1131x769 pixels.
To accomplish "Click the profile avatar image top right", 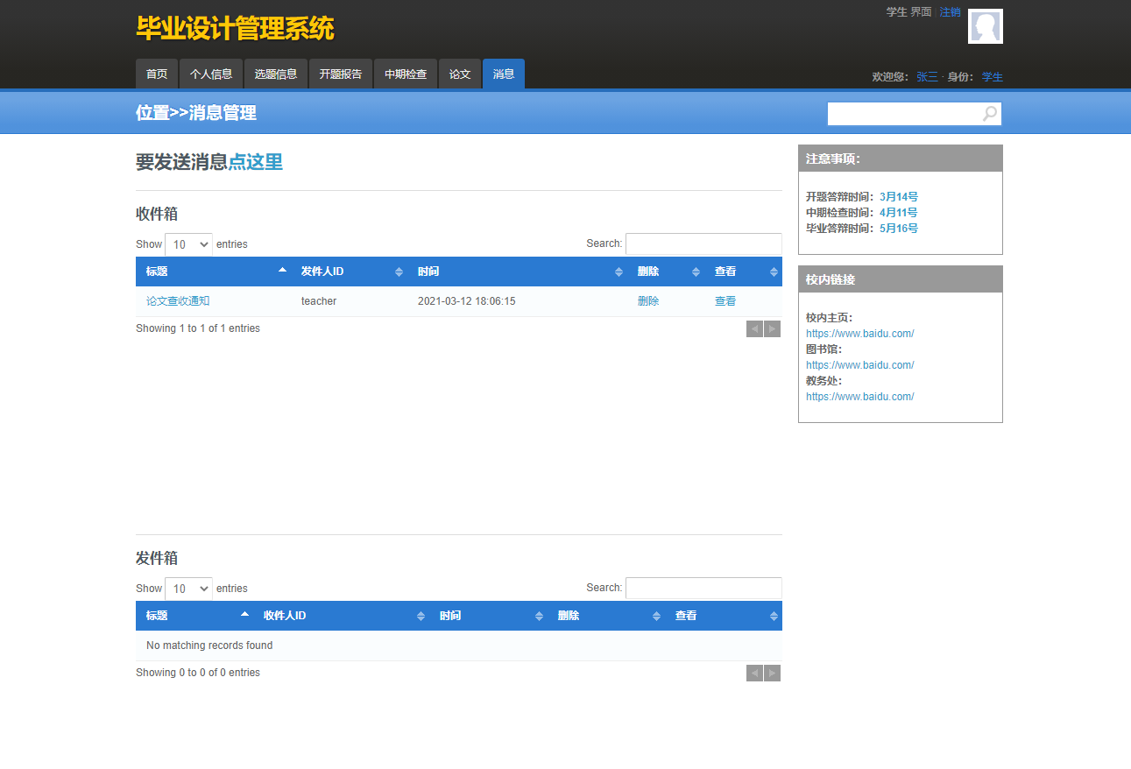I will 985,26.
